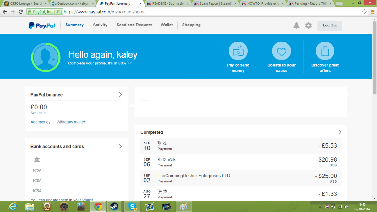
Task: Switch to the Pending - Report tab
Action: tap(310, 3)
